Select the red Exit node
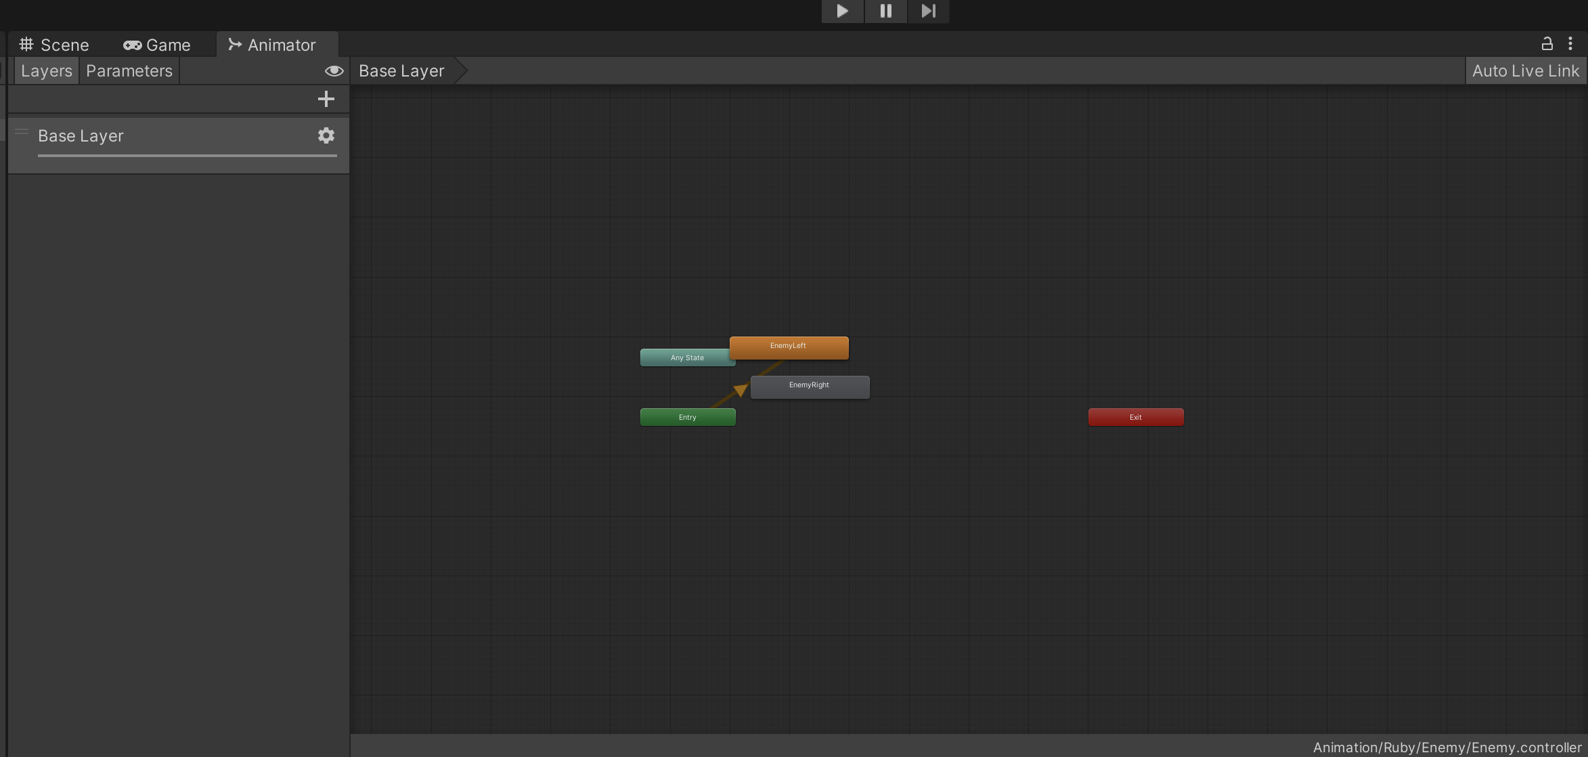Image resolution: width=1588 pixels, height=757 pixels. pyautogui.click(x=1136, y=417)
